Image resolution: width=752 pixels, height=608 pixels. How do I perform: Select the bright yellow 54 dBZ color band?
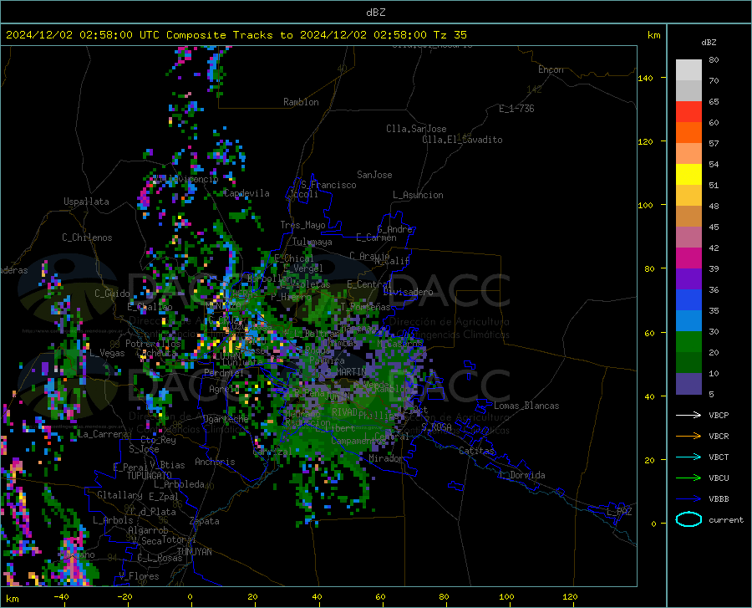688,175
